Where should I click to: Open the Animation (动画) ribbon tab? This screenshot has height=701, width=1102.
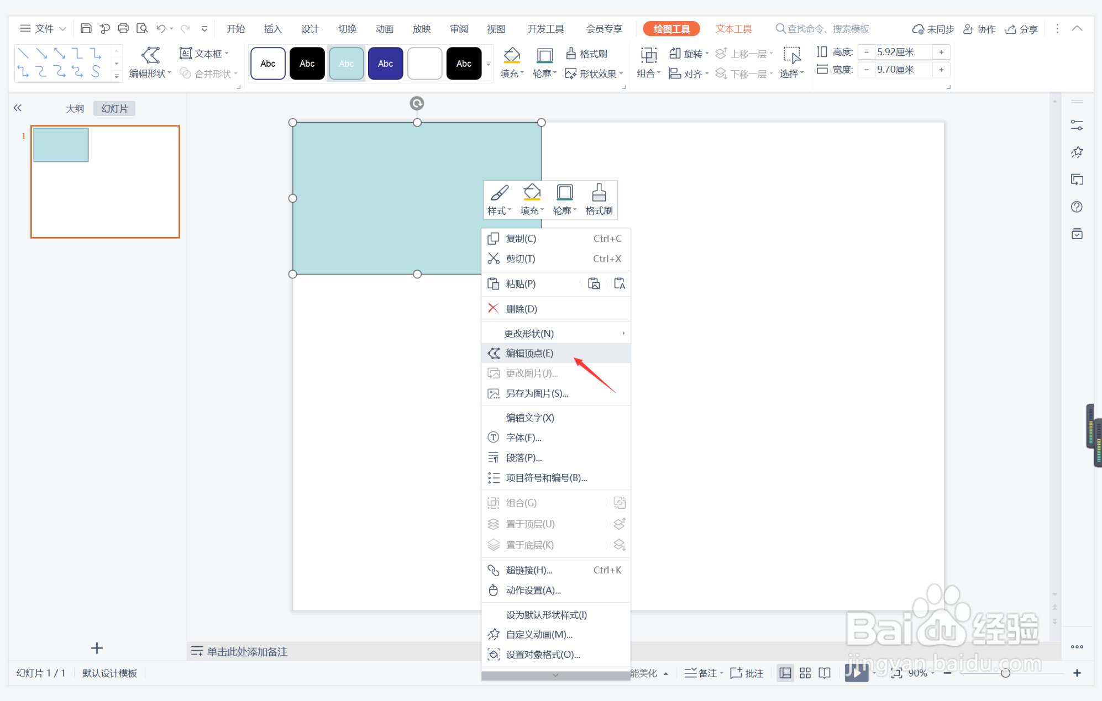click(384, 29)
